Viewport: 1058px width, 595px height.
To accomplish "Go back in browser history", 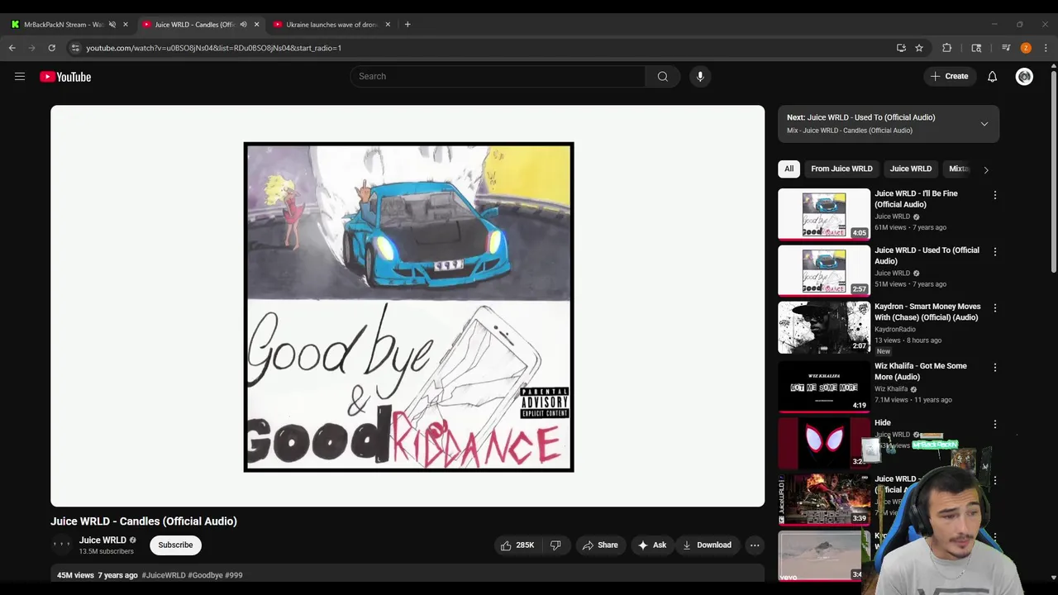I will [12, 48].
